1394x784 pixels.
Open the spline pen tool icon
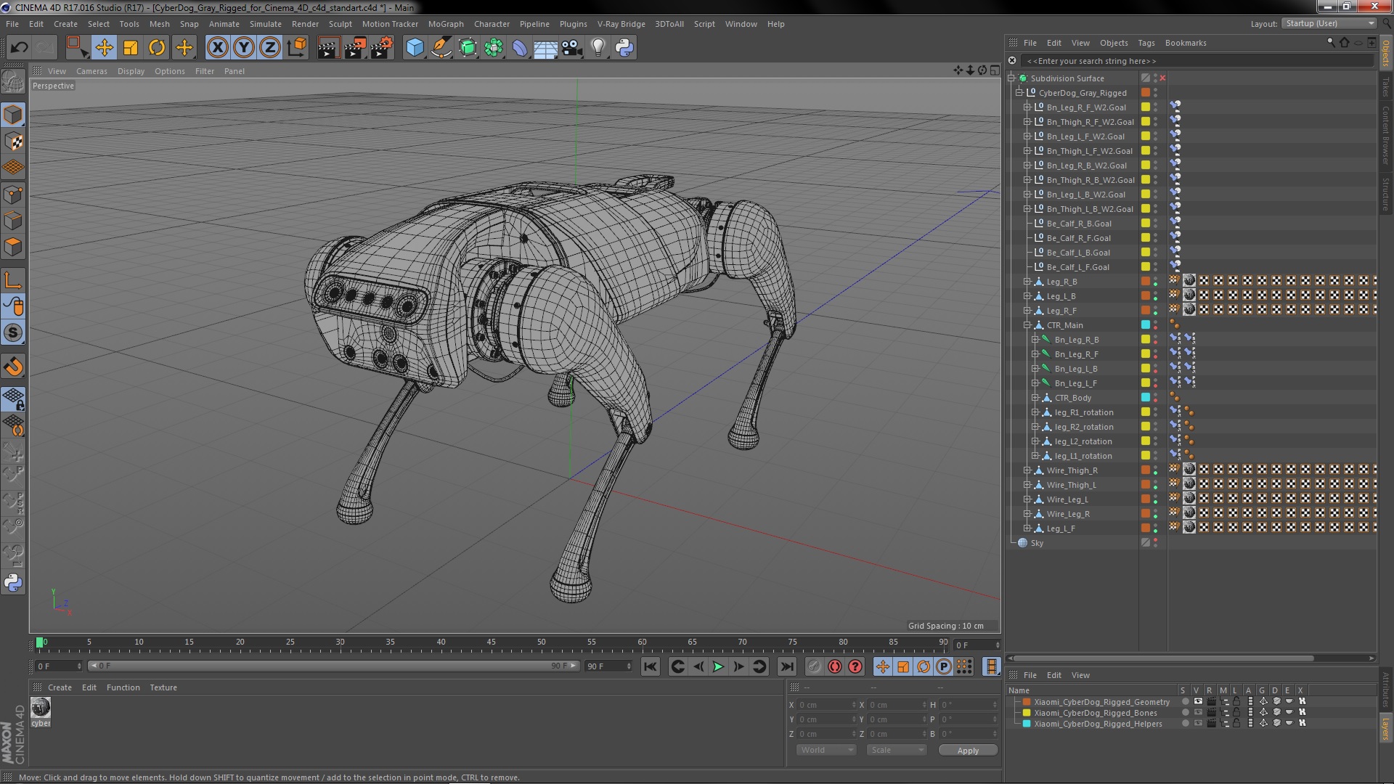[441, 48]
